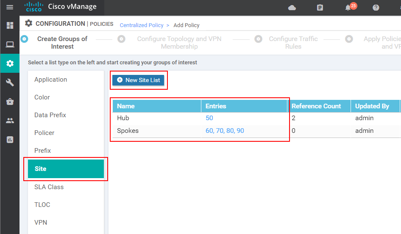Open the Monitor laptop sidebar icon
The height and width of the screenshot is (234, 401).
(x=10, y=44)
